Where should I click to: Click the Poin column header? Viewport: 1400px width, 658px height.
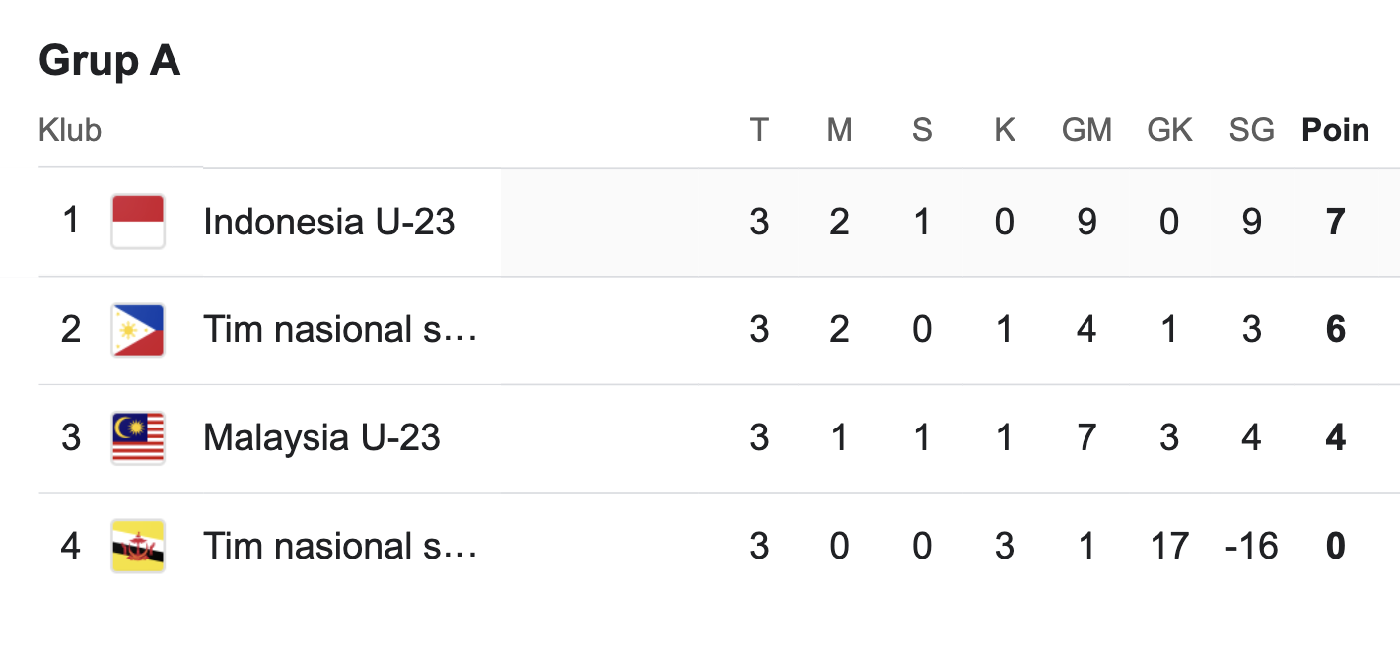[1336, 130]
